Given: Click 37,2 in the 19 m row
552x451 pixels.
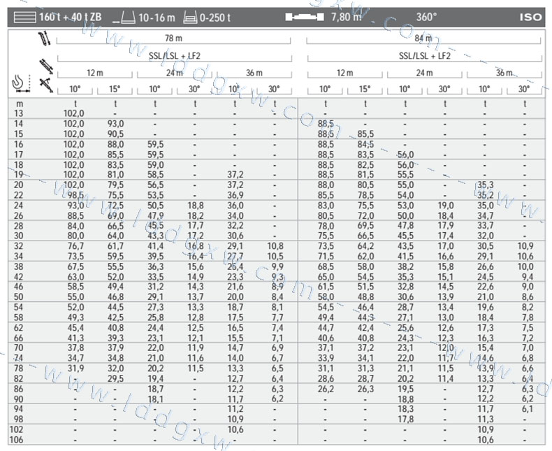Looking at the screenshot, I should [235, 175].
